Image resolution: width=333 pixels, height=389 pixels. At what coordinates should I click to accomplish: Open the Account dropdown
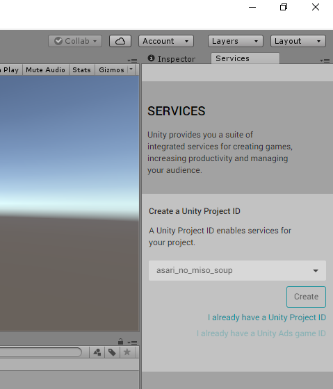166,41
